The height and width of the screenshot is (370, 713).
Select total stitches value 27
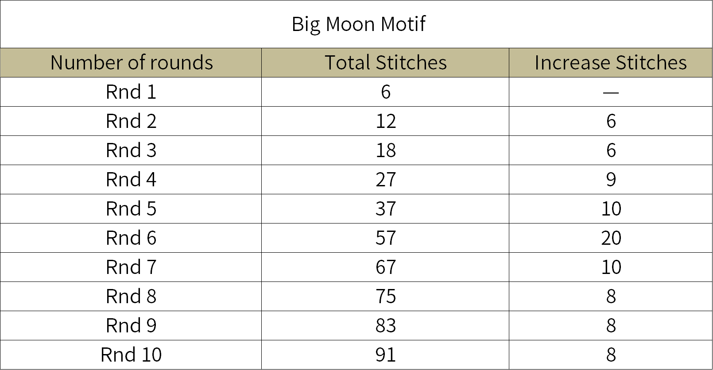click(x=385, y=179)
